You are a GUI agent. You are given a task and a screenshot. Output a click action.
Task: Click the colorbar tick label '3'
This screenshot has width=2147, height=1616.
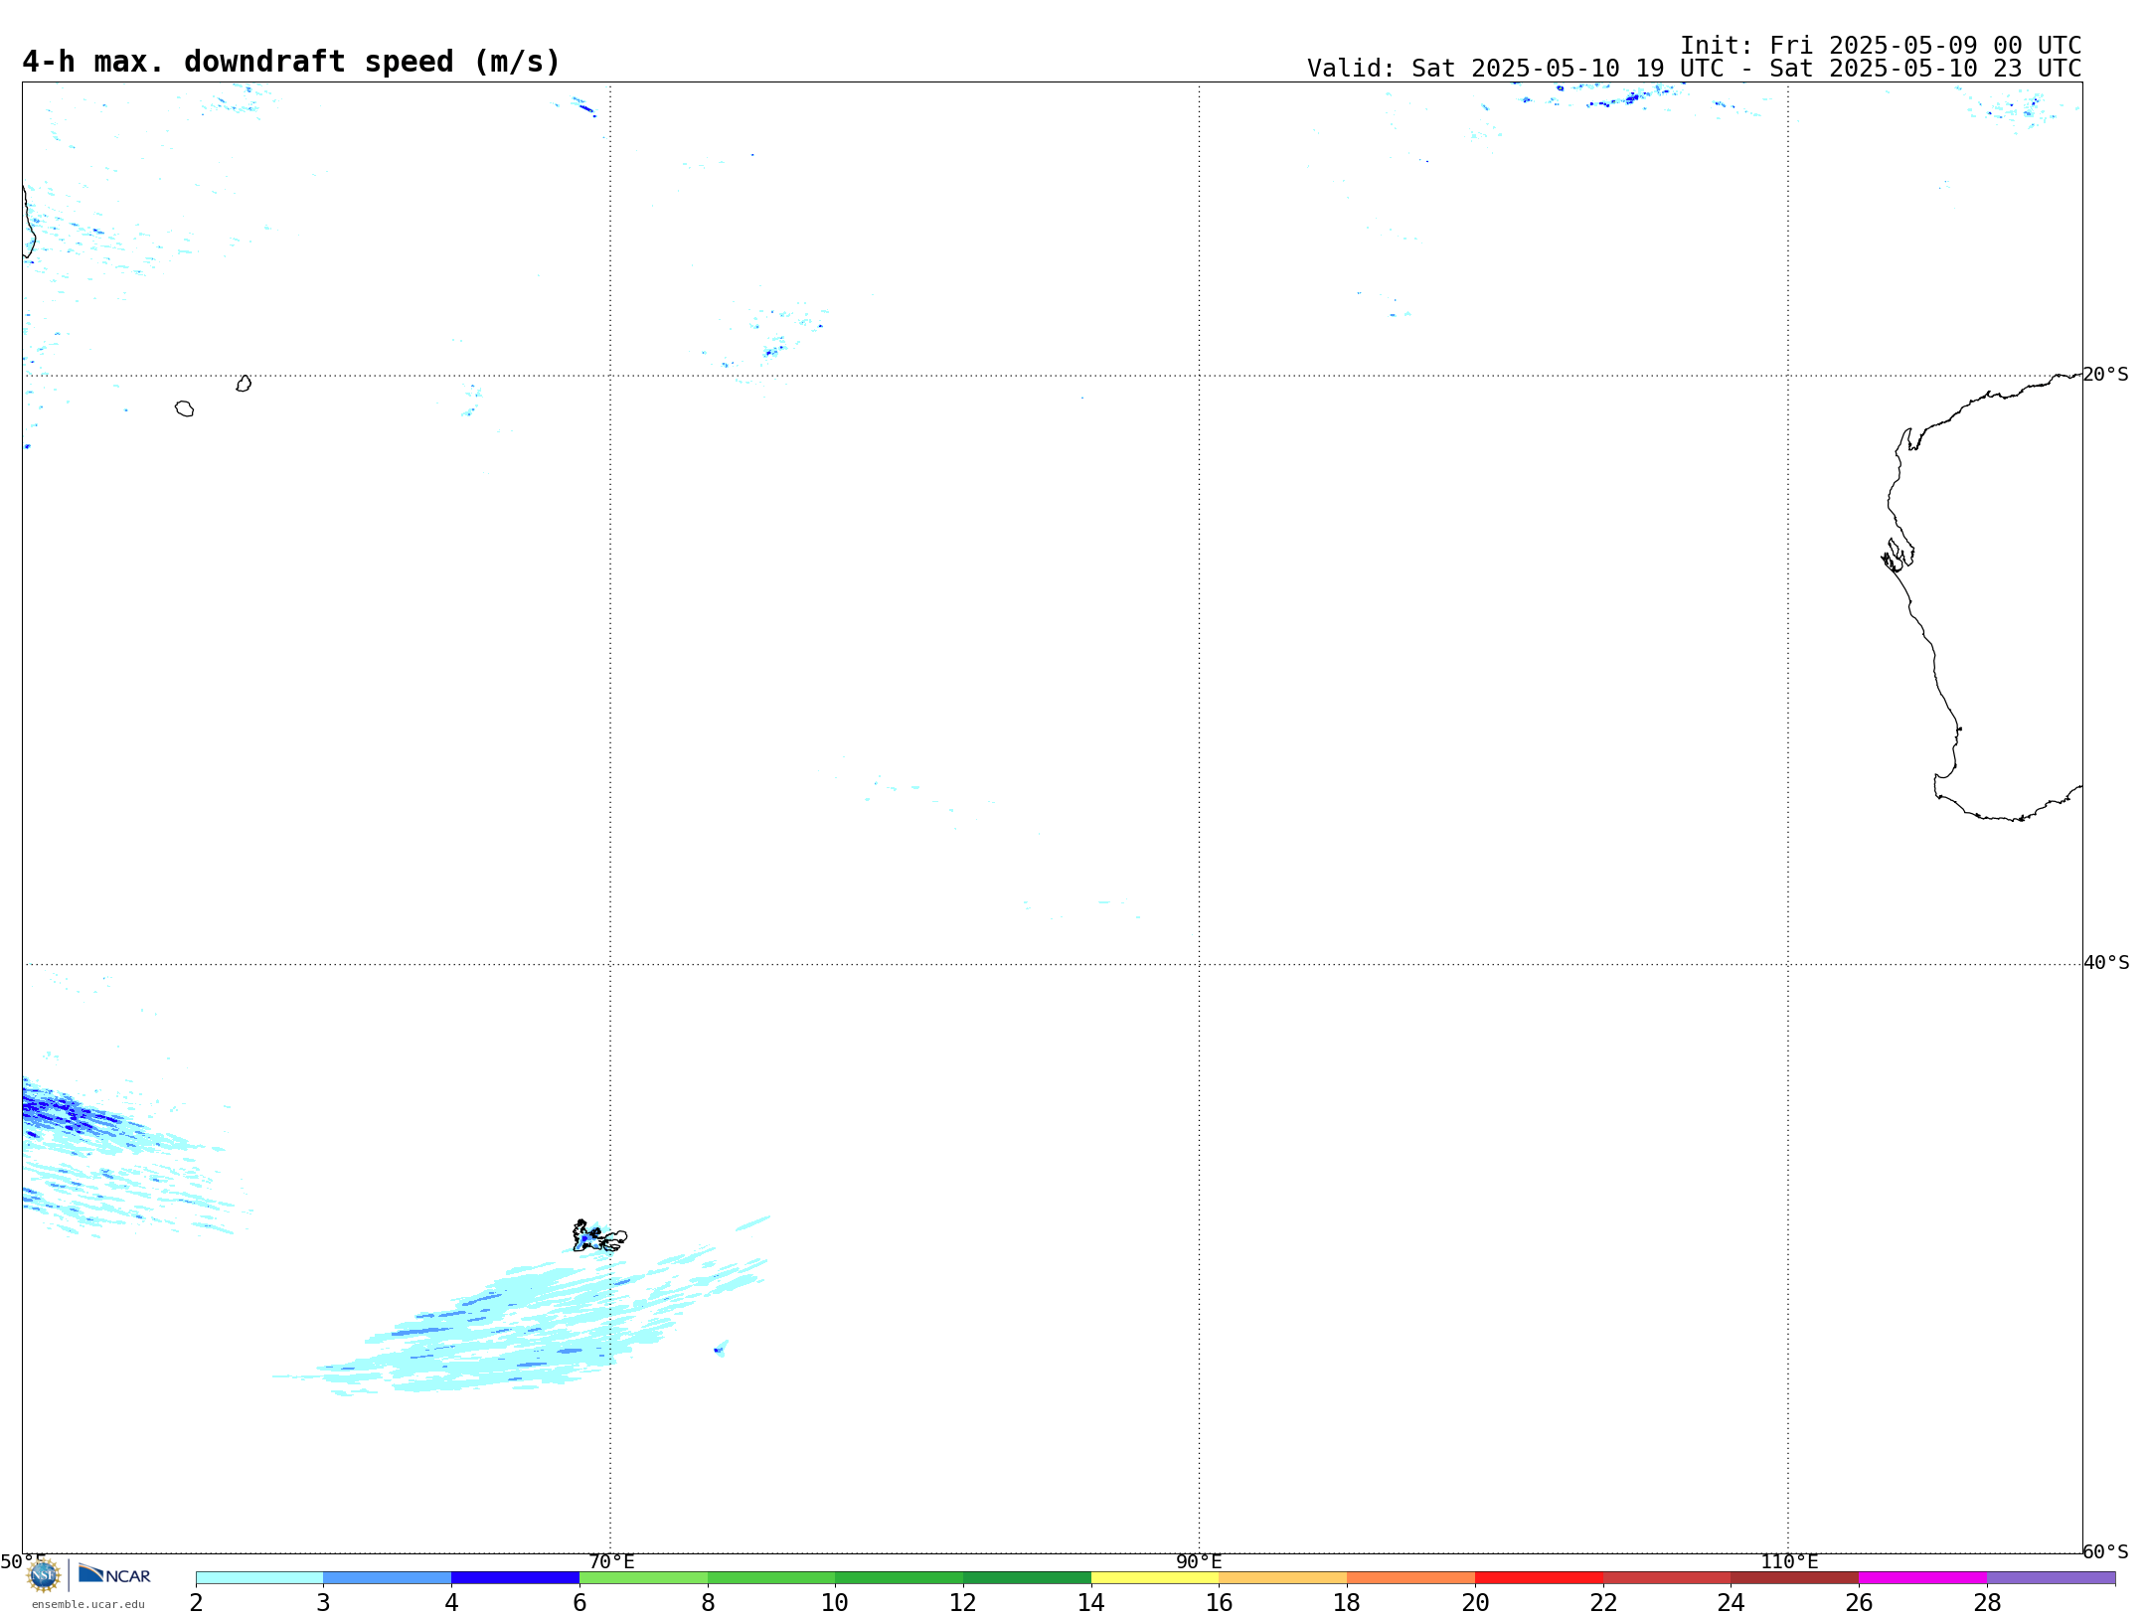(x=323, y=1603)
